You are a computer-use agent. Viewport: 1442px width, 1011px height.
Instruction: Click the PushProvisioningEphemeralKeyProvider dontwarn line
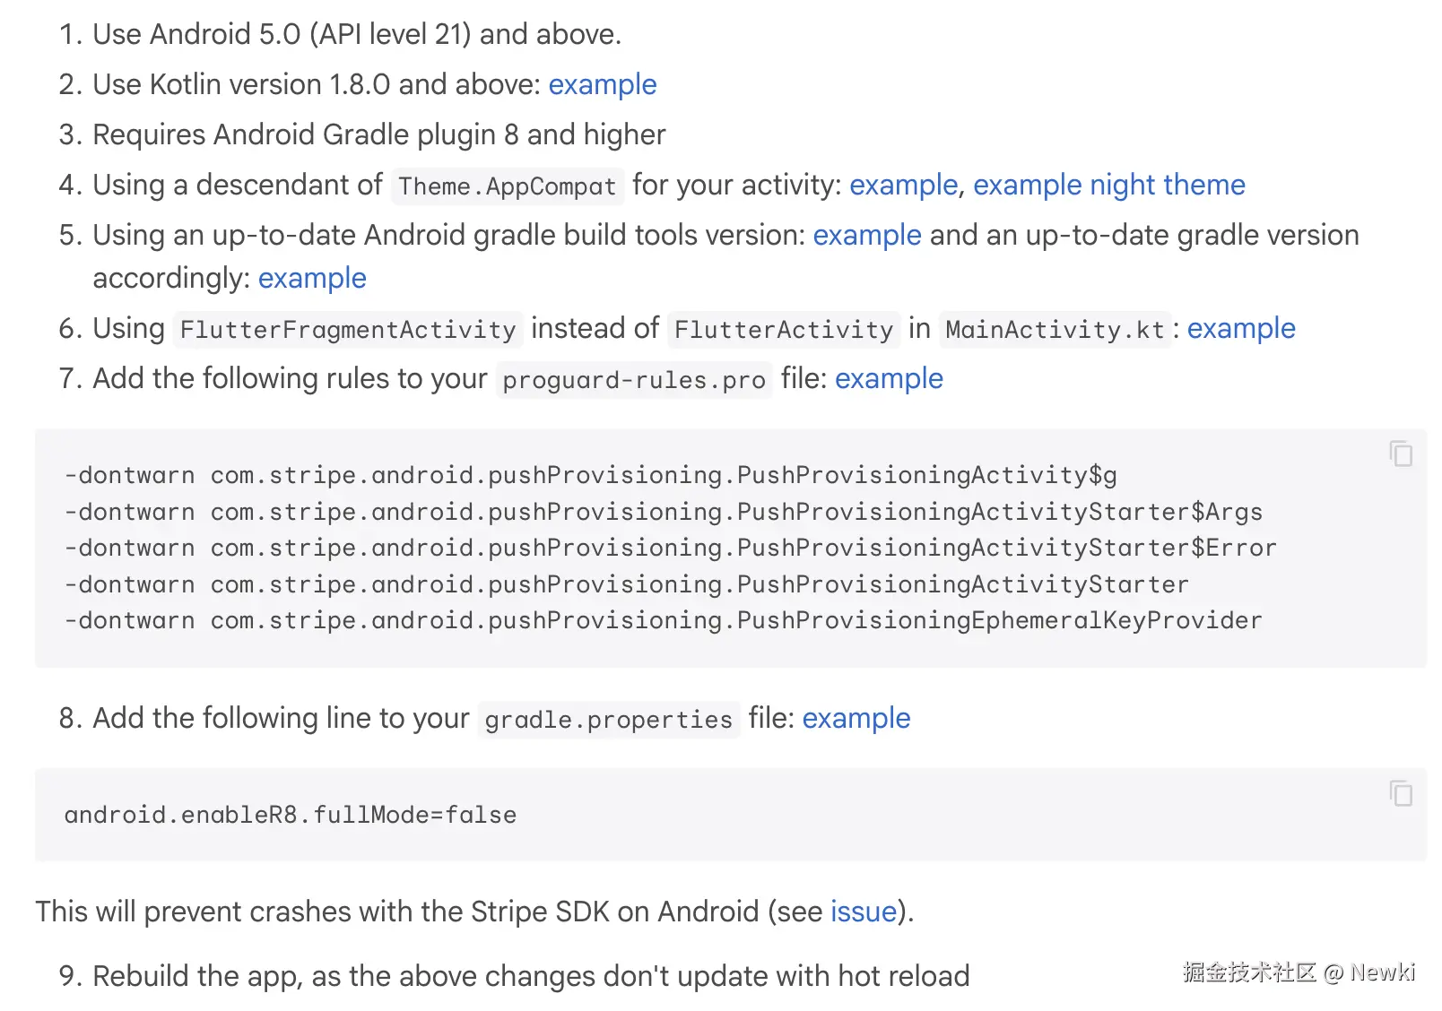pos(663,620)
